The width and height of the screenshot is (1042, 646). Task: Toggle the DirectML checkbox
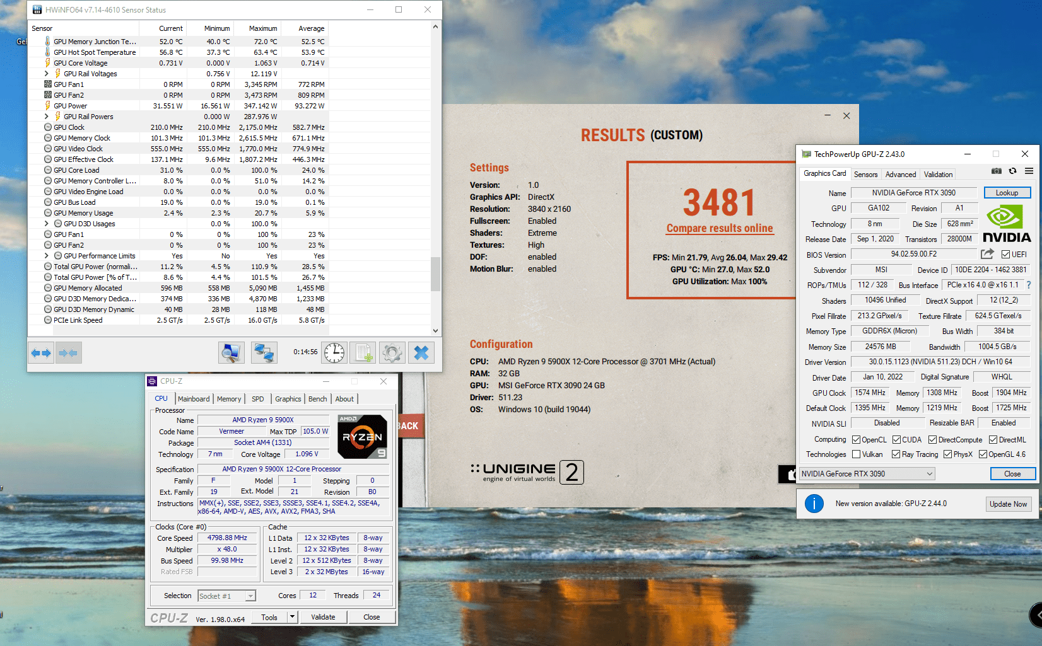(993, 440)
